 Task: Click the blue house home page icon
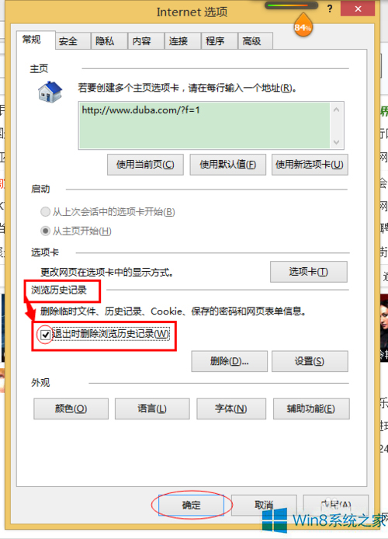tap(50, 92)
